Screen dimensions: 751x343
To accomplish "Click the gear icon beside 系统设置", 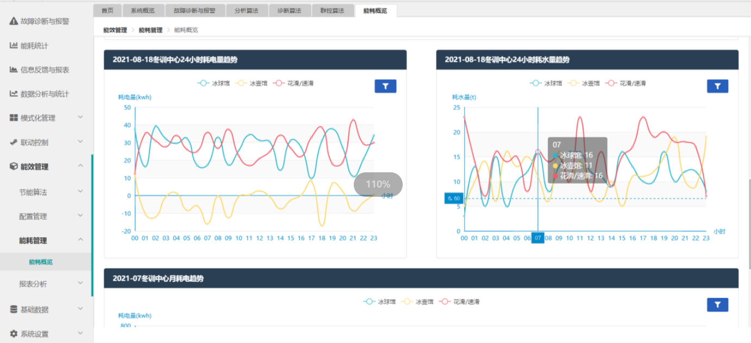I will pyautogui.click(x=14, y=334).
